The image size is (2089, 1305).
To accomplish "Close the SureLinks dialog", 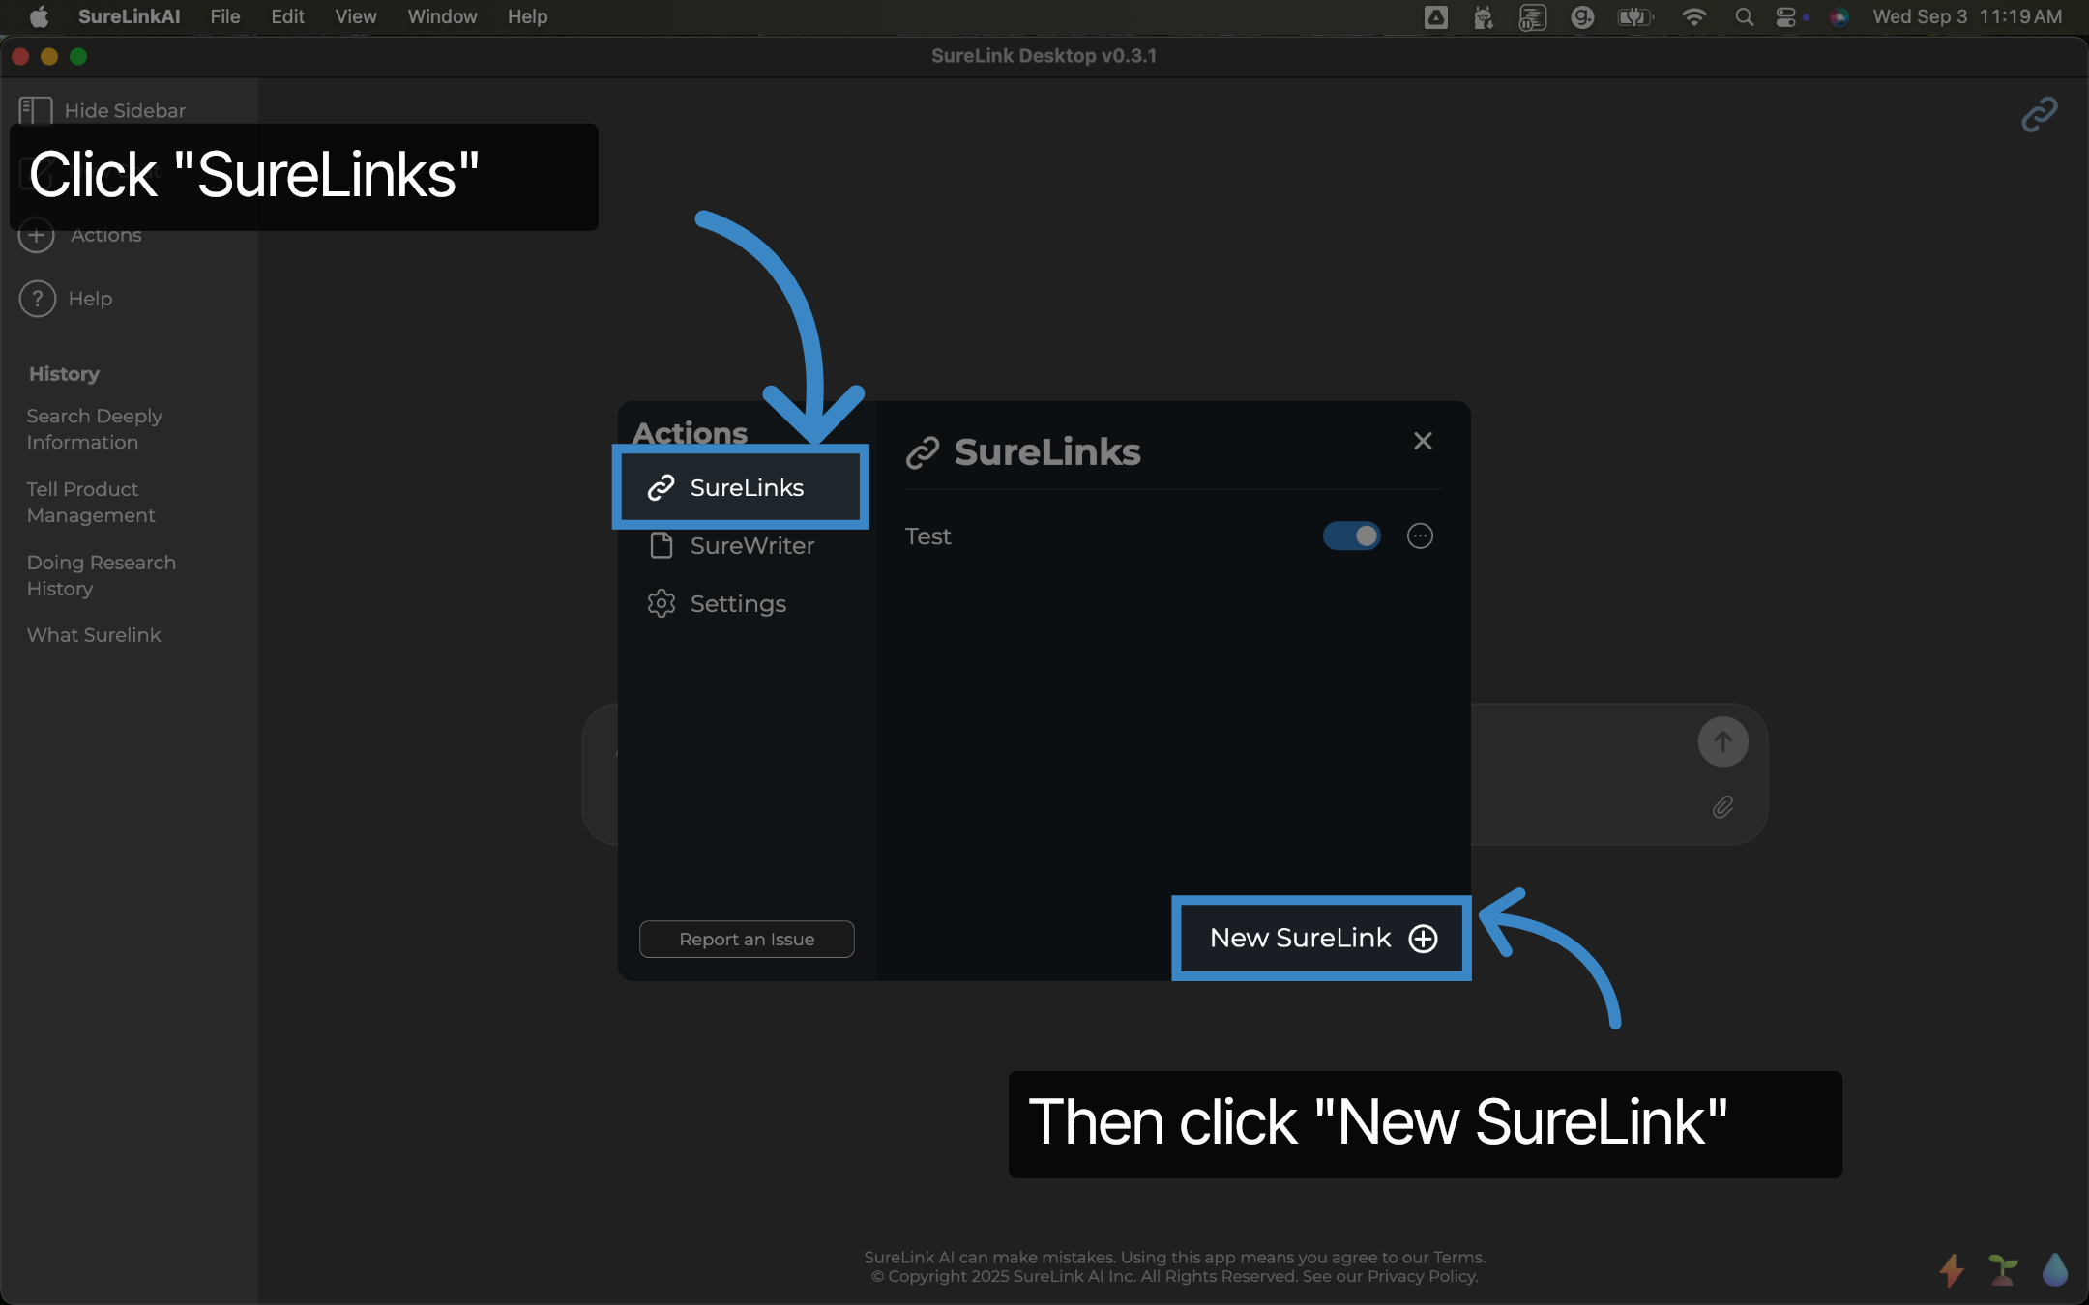I will point(1423,441).
